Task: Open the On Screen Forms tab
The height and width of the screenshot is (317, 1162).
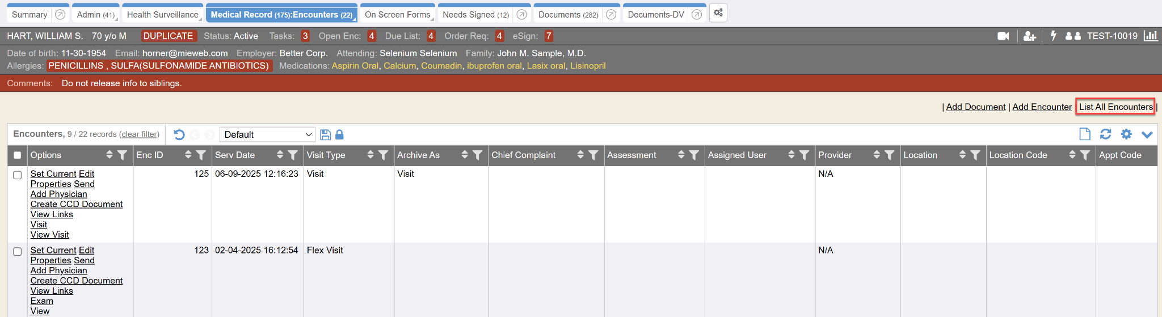Action: point(397,15)
